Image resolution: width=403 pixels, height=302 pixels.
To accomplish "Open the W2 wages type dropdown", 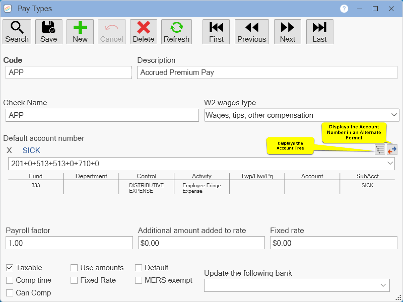I will [x=302, y=115].
